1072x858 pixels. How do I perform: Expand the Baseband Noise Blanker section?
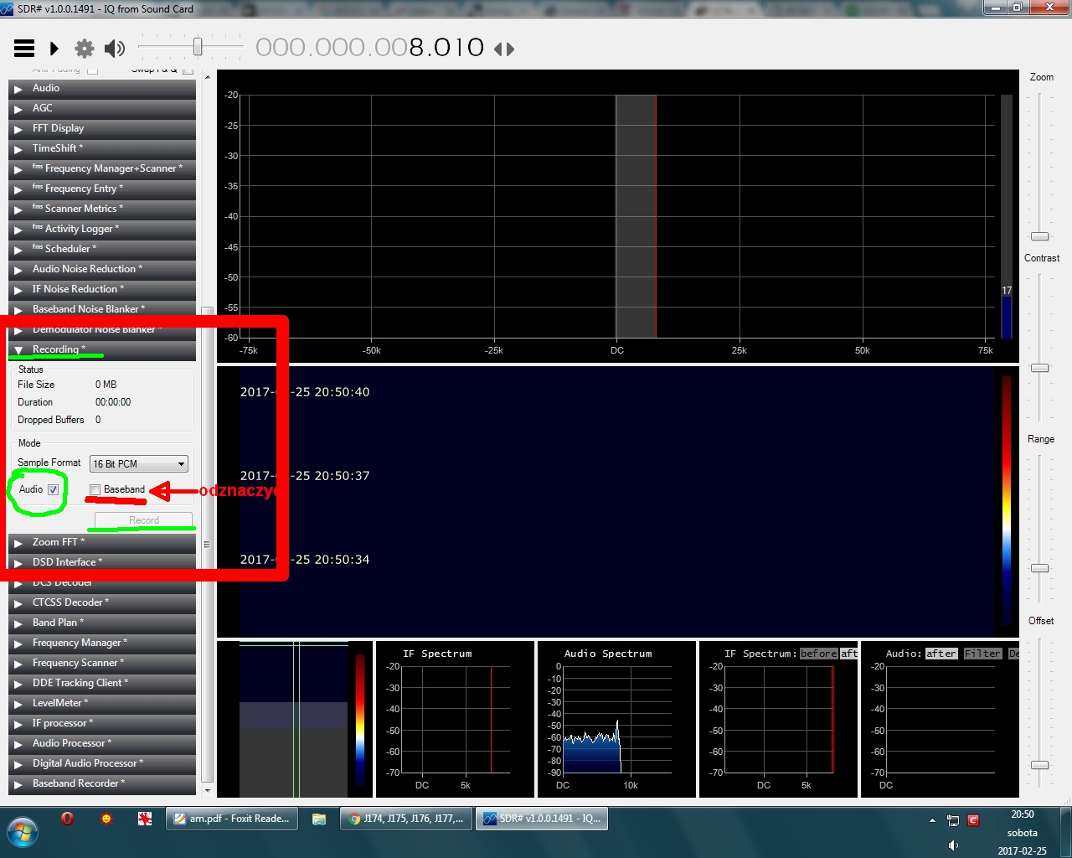click(x=102, y=309)
